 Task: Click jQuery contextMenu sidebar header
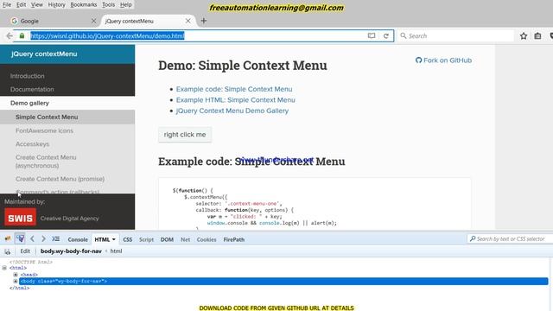44,54
